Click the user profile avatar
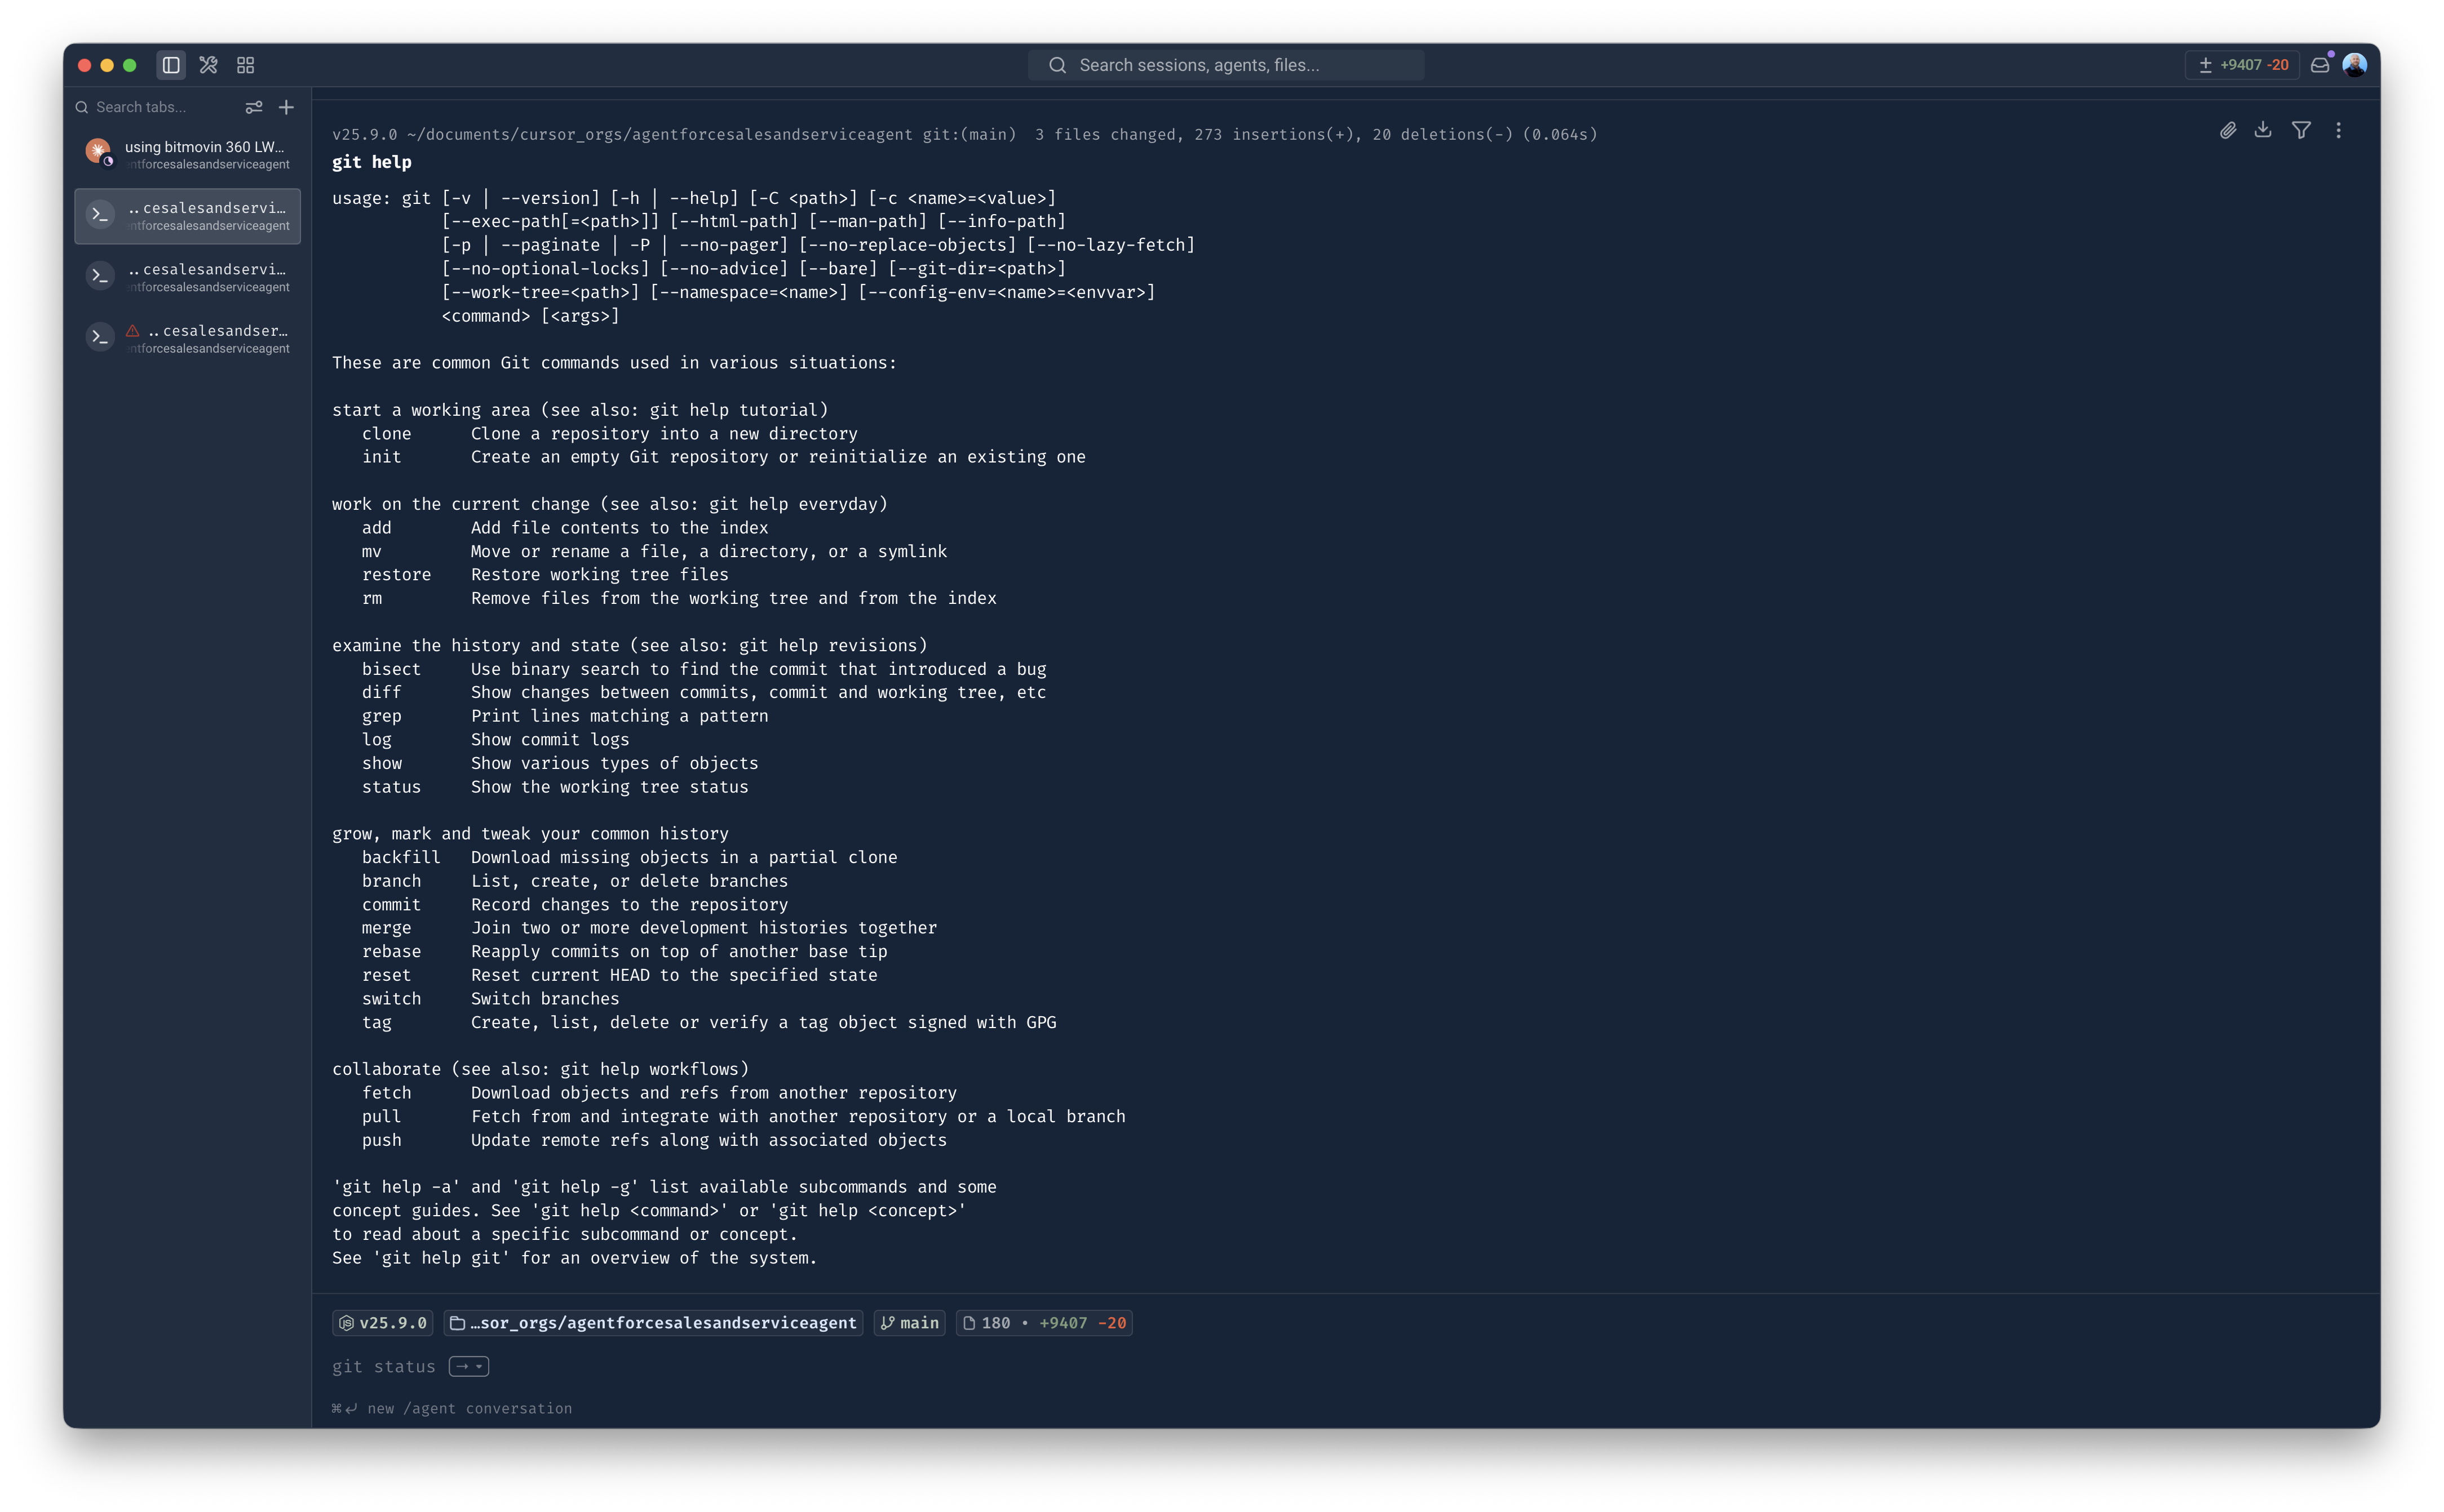The image size is (2444, 1512). point(2354,65)
